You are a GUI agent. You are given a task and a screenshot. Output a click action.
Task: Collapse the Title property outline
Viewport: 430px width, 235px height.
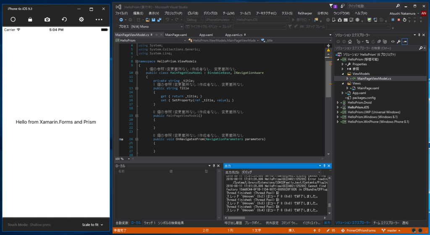(136, 88)
